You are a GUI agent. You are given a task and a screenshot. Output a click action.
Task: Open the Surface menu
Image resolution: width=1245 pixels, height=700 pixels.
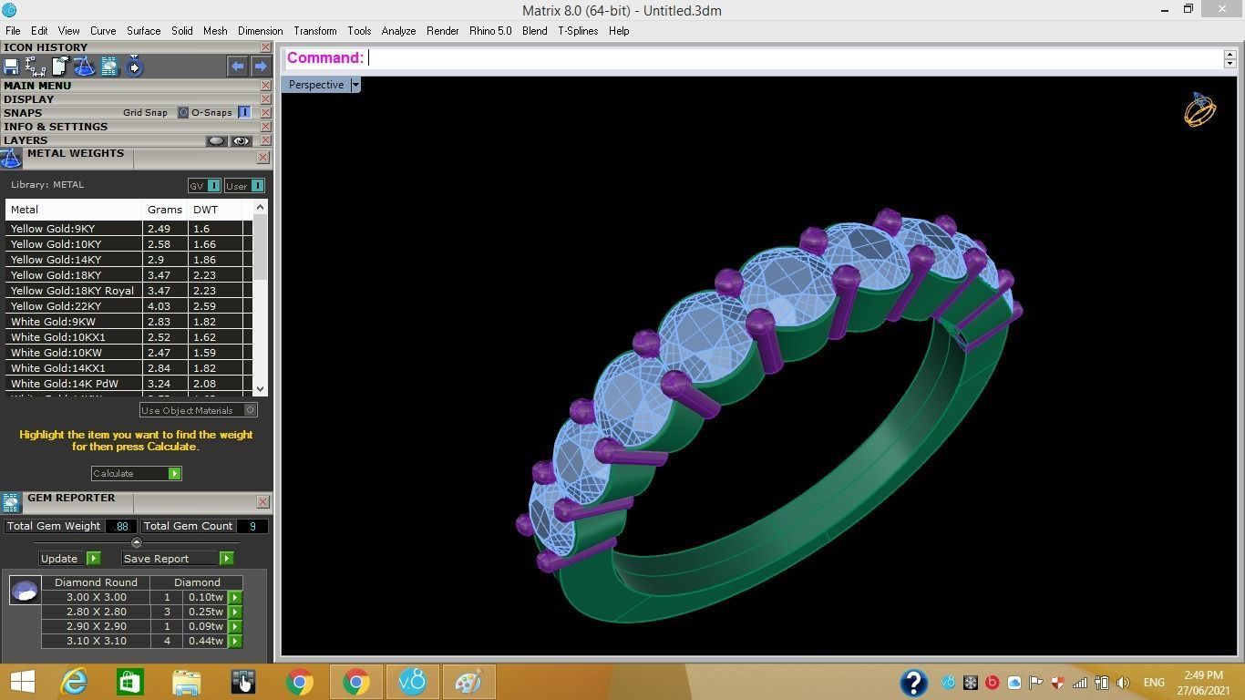pyautogui.click(x=143, y=31)
